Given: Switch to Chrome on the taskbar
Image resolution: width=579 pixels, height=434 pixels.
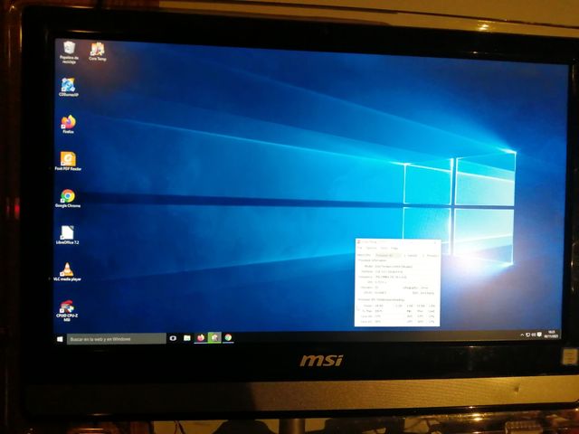Looking at the screenshot, I should pyautogui.click(x=228, y=338).
